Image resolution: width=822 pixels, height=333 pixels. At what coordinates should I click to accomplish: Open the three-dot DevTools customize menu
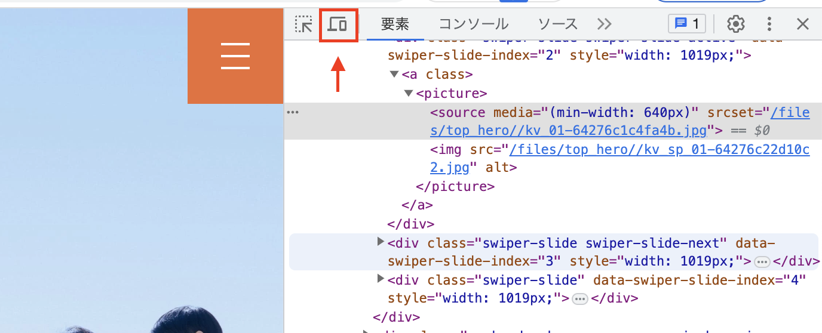click(769, 24)
